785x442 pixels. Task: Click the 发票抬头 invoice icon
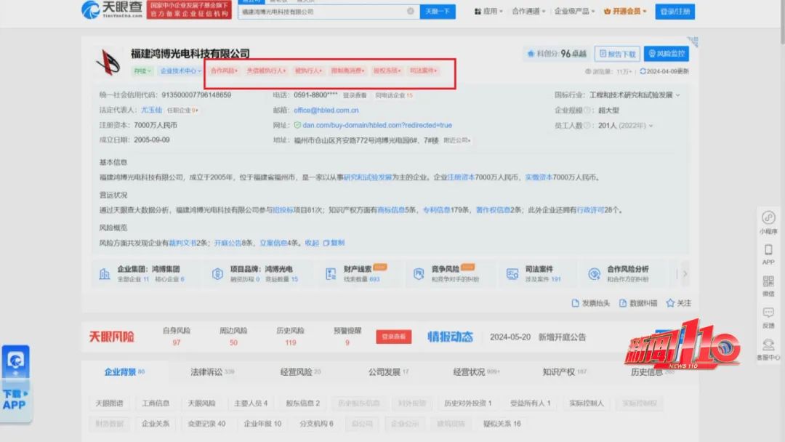575,303
